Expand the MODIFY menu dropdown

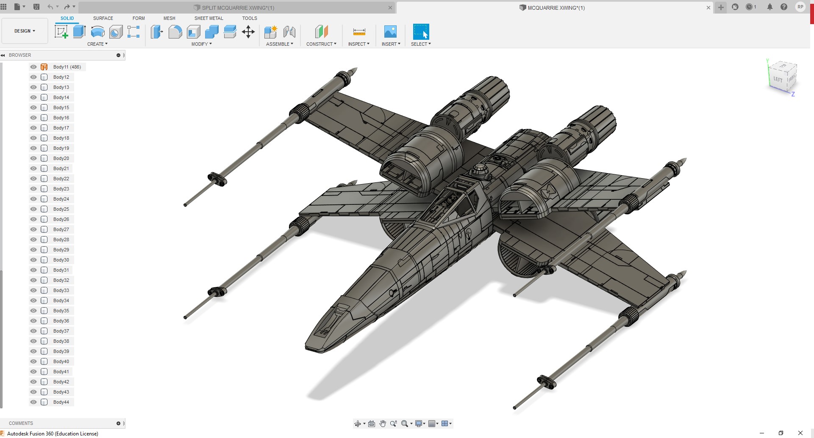202,44
